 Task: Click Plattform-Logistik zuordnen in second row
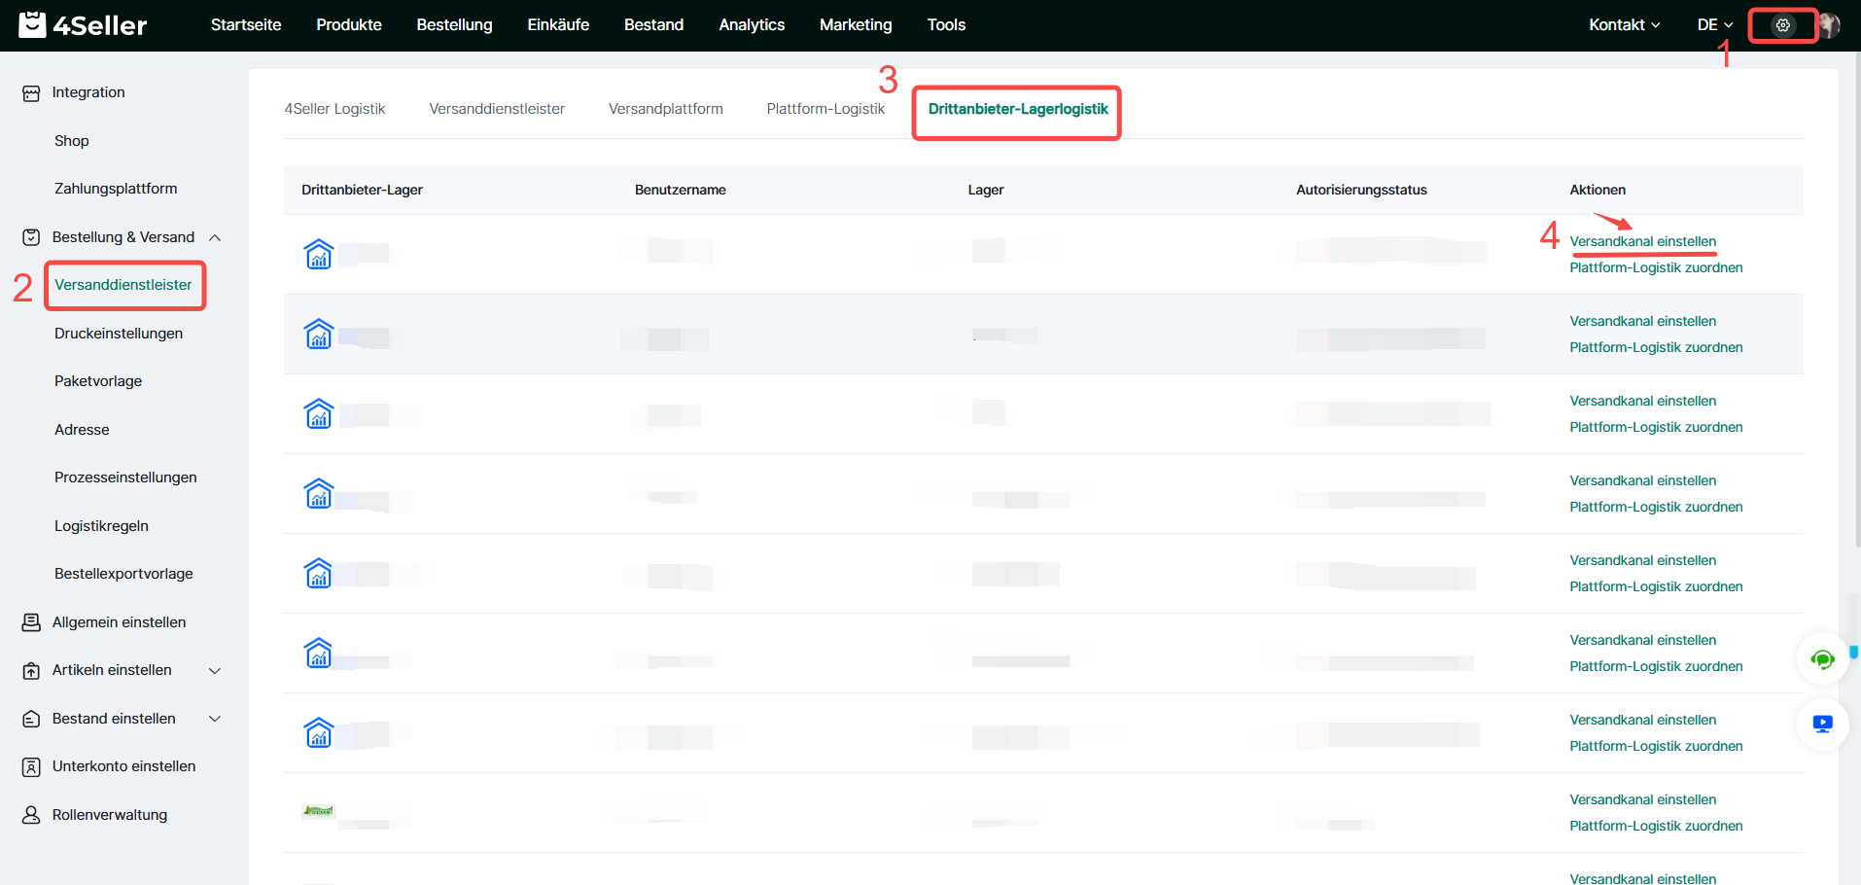[x=1655, y=347]
